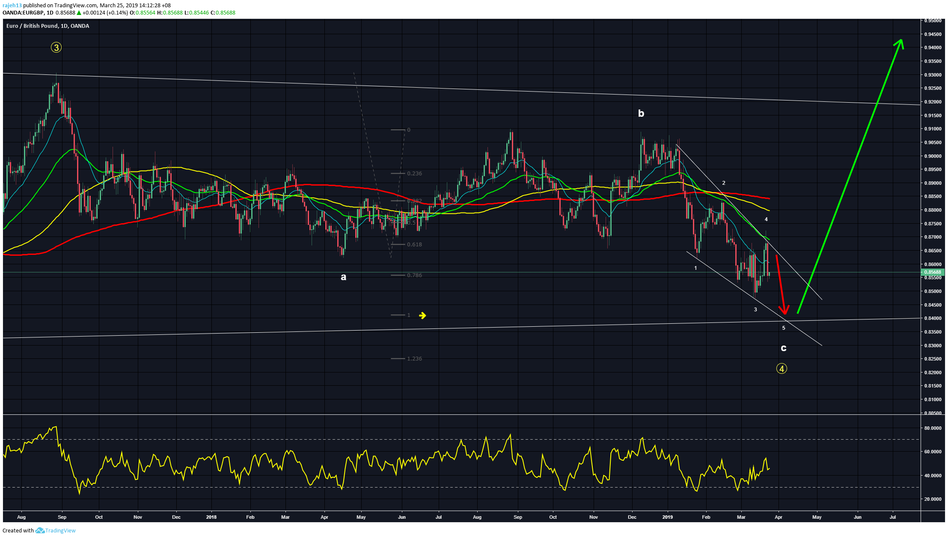Click the OANDA:EURGBP symbol in header
Viewport: 948px width, 538px height.
[24, 12]
